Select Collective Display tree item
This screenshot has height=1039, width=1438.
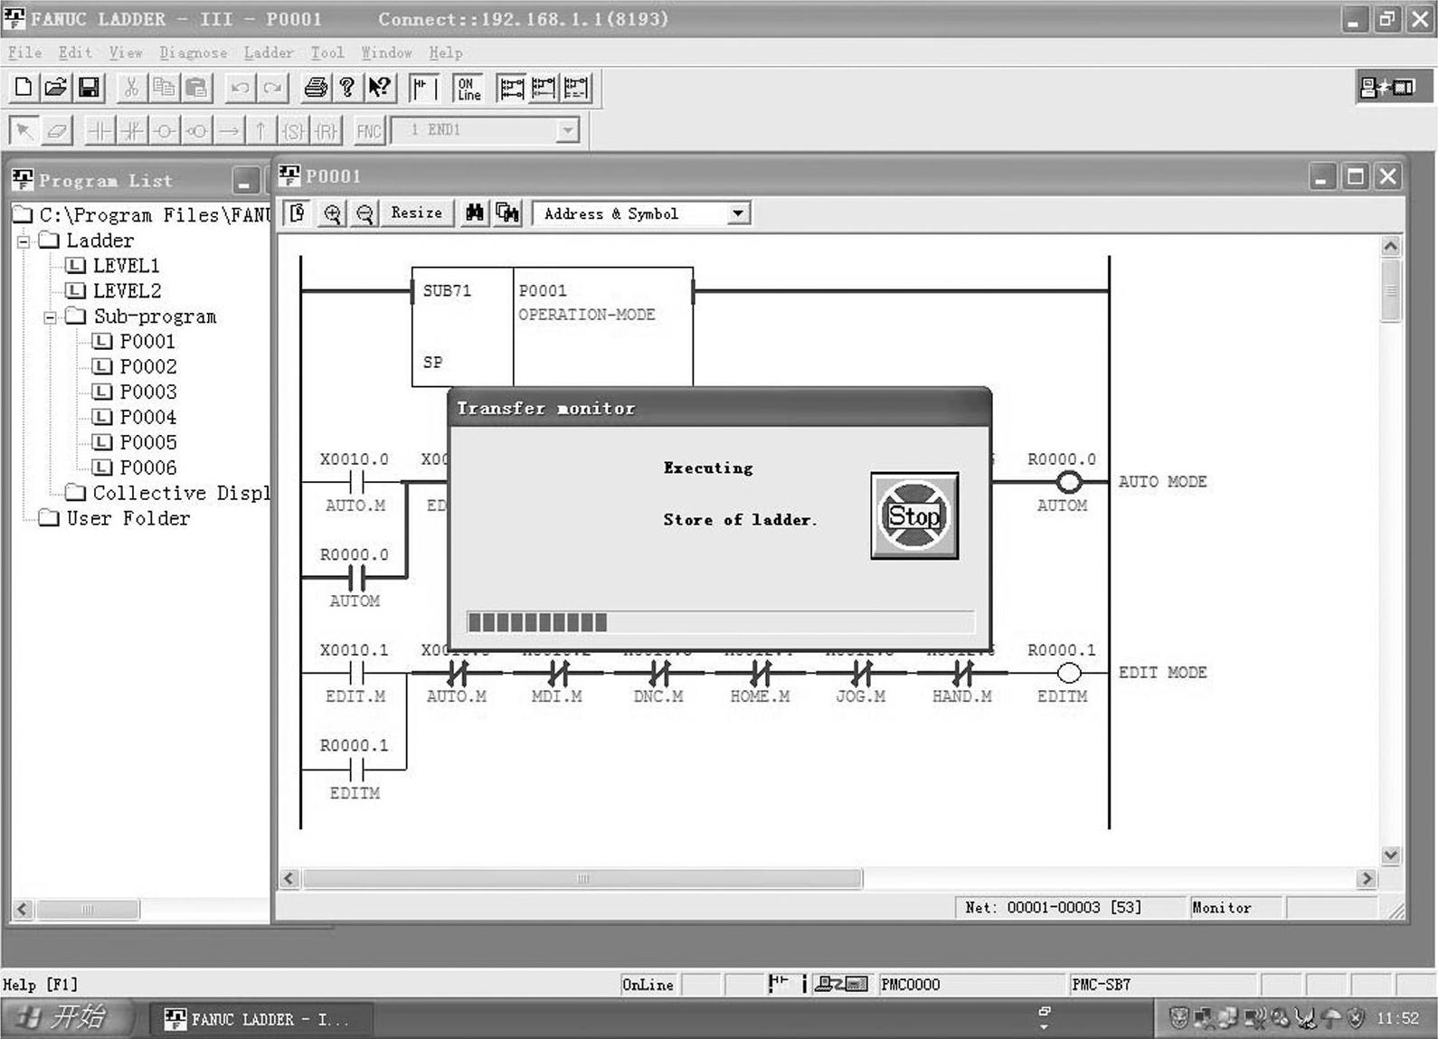[181, 494]
